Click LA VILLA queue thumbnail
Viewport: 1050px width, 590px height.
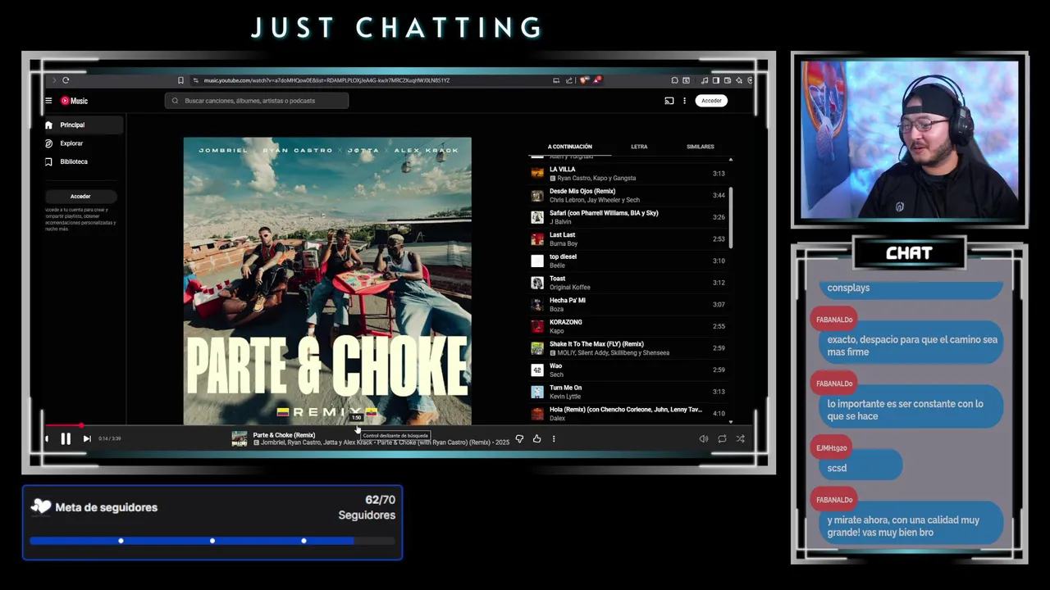click(x=537, y=174)
